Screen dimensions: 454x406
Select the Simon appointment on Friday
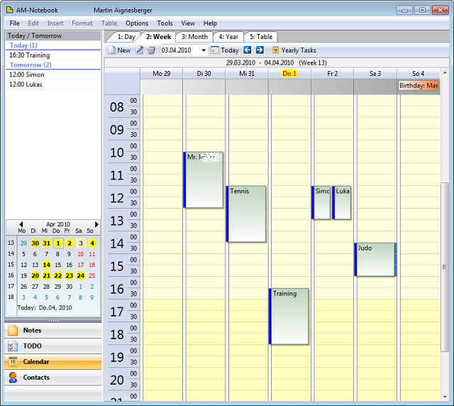point(321,202)
